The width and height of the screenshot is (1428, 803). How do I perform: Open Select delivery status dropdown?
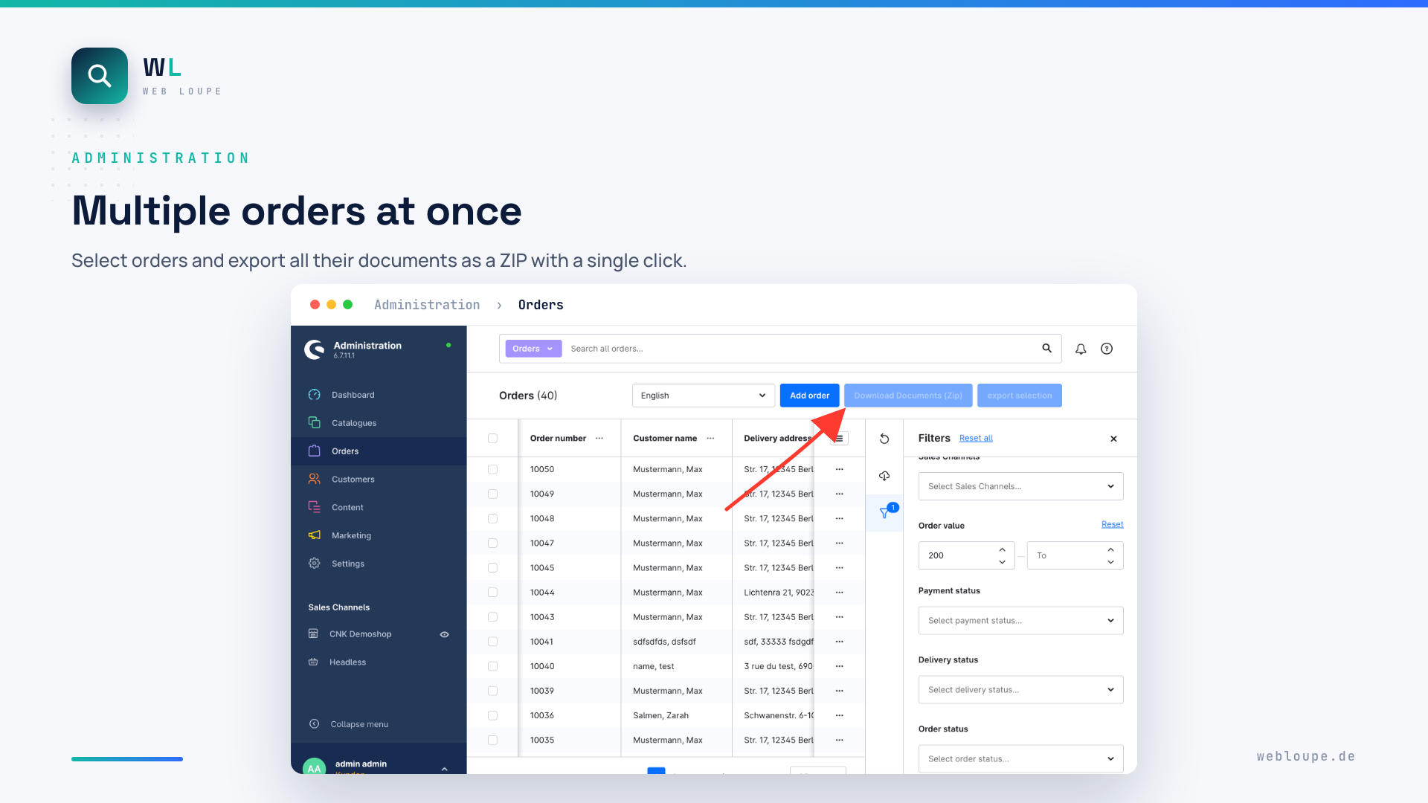pyautogui.click(x=1020, y=690)
